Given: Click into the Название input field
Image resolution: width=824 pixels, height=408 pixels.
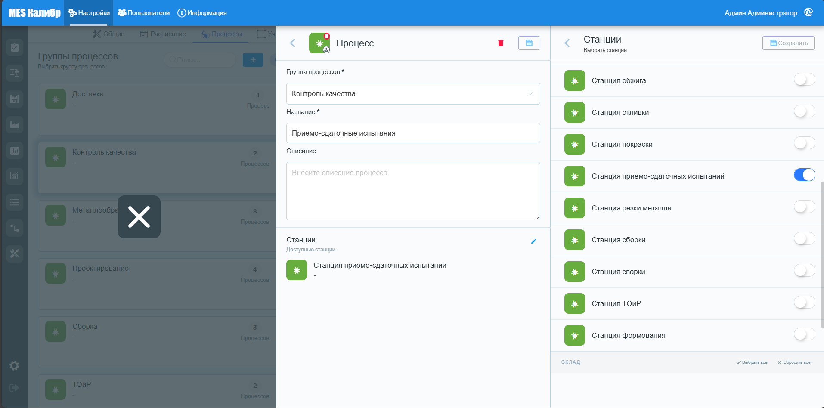Looking at the screenshot, I should point(413,133).
